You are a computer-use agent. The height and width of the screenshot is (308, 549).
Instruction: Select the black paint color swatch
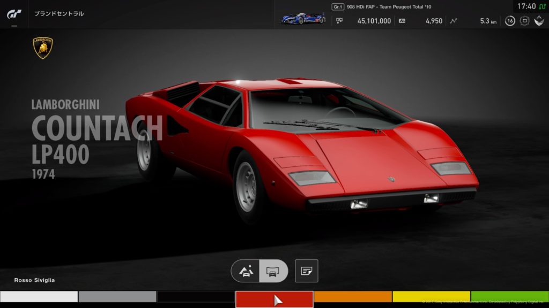point(196,296)
